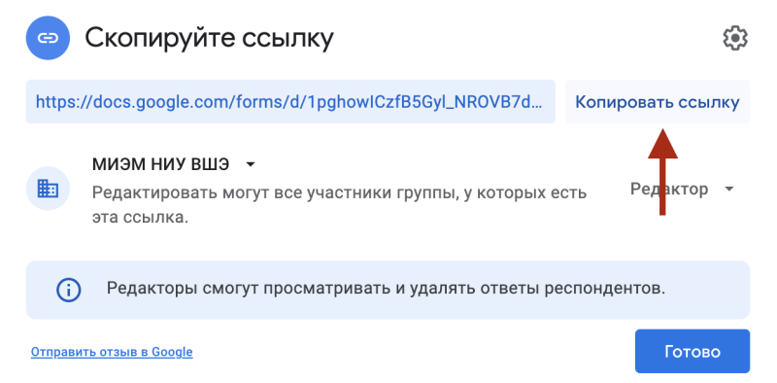Click the Копировать ссылку button
Screen dimensions: 777x383
(658, 102)
